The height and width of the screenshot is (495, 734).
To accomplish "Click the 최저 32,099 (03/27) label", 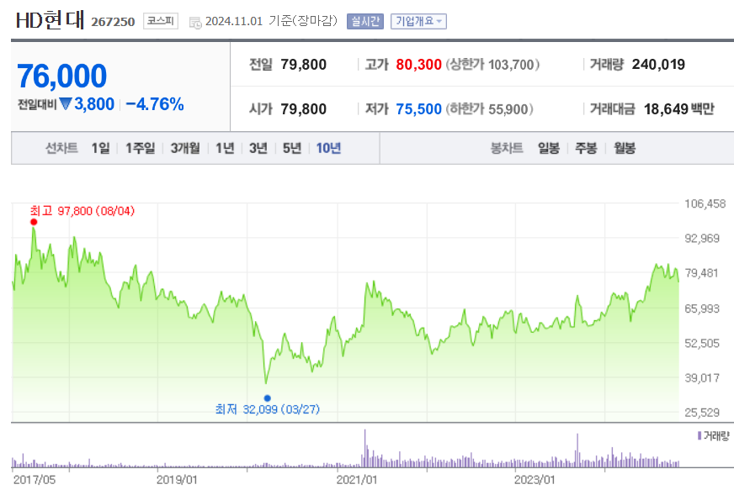I will 268,409.
